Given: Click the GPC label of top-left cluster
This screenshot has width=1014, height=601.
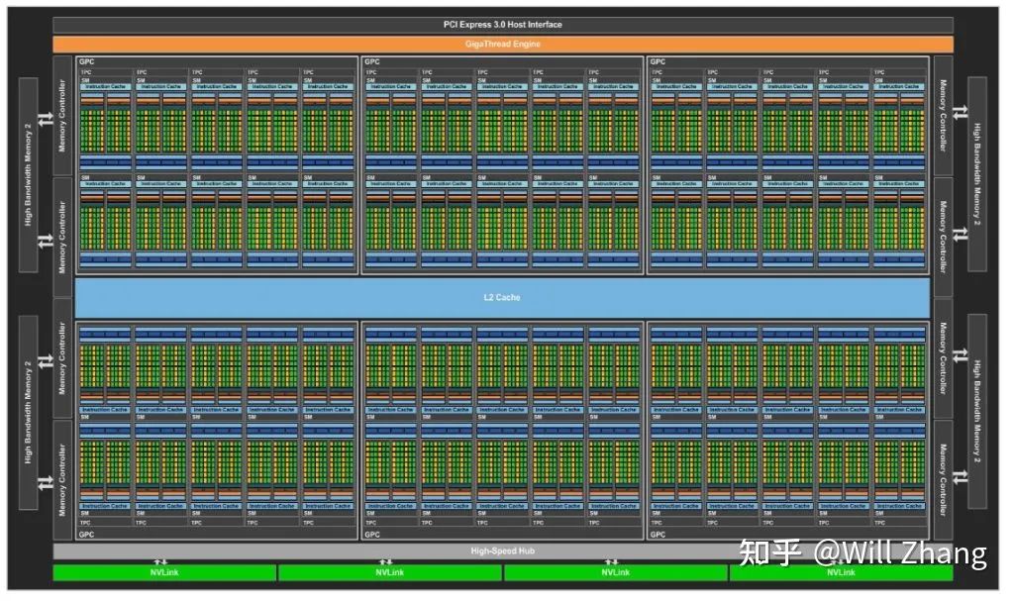Looking at the screenshot, I should coord(87,61).
